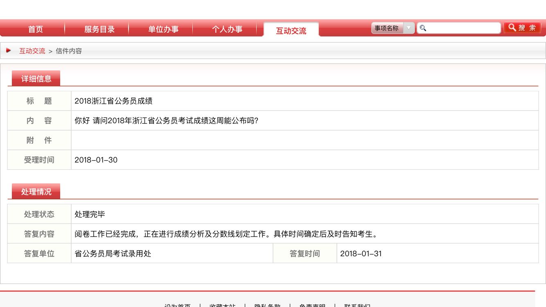
Task: Select the 互动交流 tab
Action: [x=291, y=30]
